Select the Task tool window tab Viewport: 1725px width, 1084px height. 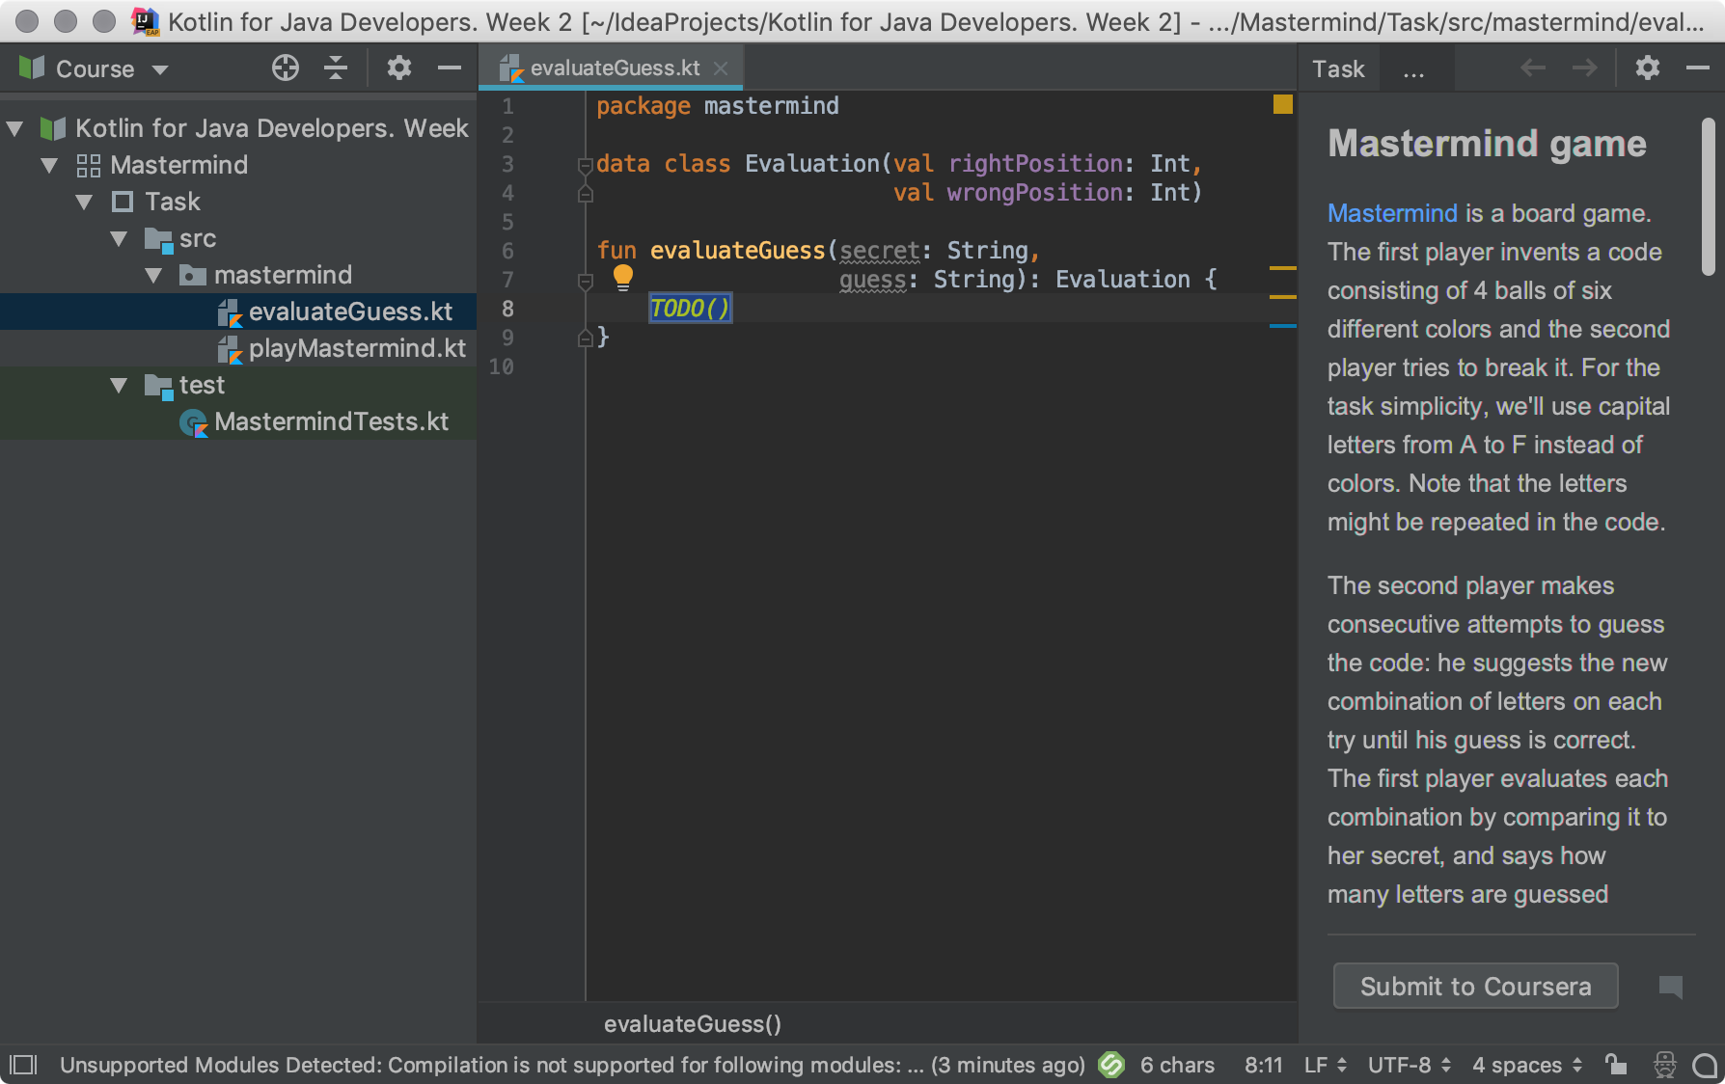(1338, 68)
